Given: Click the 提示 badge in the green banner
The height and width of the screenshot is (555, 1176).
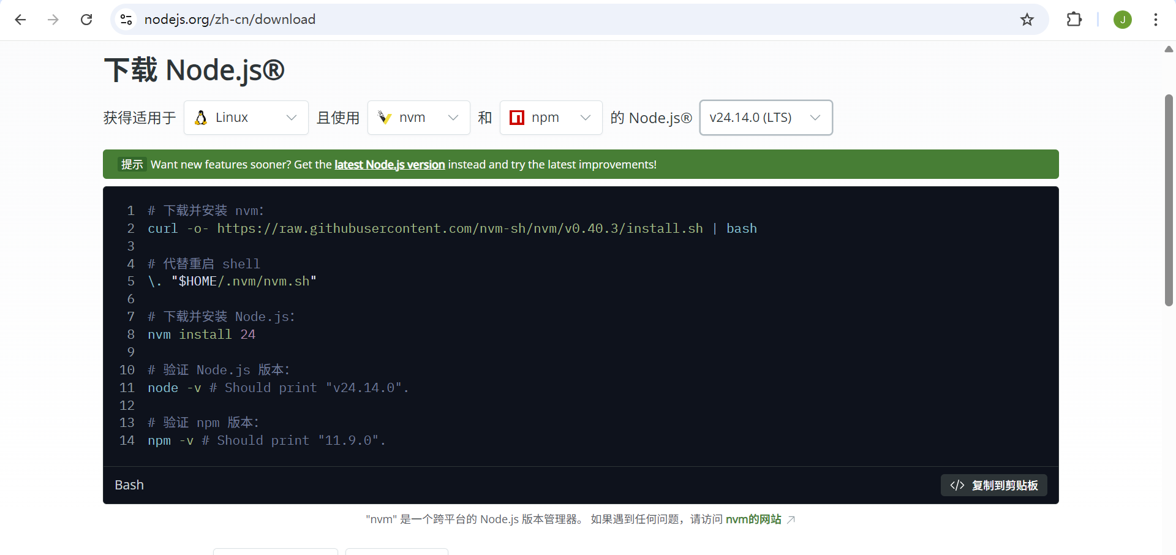Looking at the screenshot, I should point(132,165).
